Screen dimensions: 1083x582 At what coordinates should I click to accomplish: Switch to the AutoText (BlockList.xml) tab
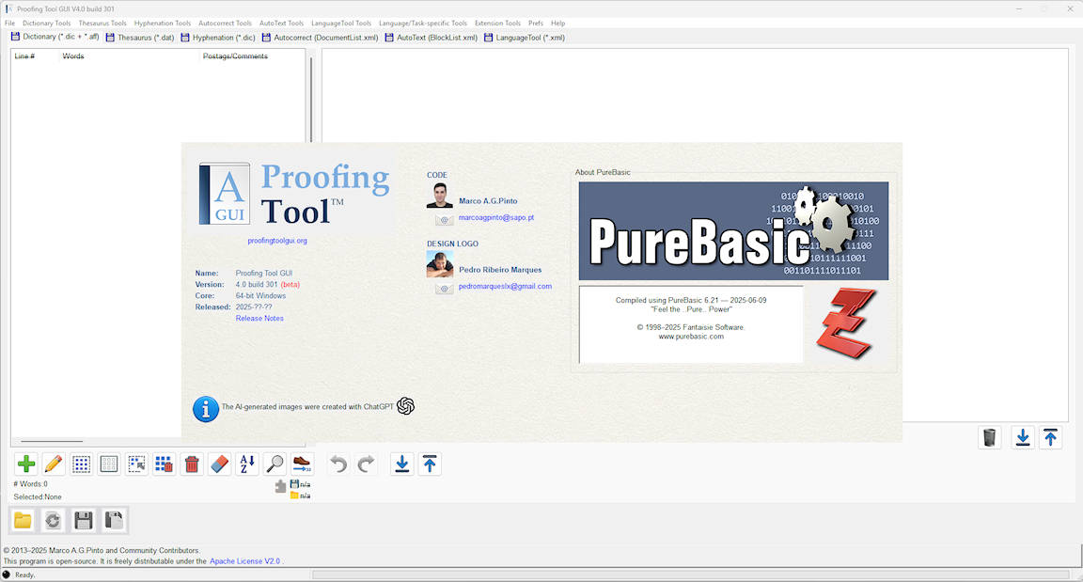pyautogui.click(x=432, y=38)
